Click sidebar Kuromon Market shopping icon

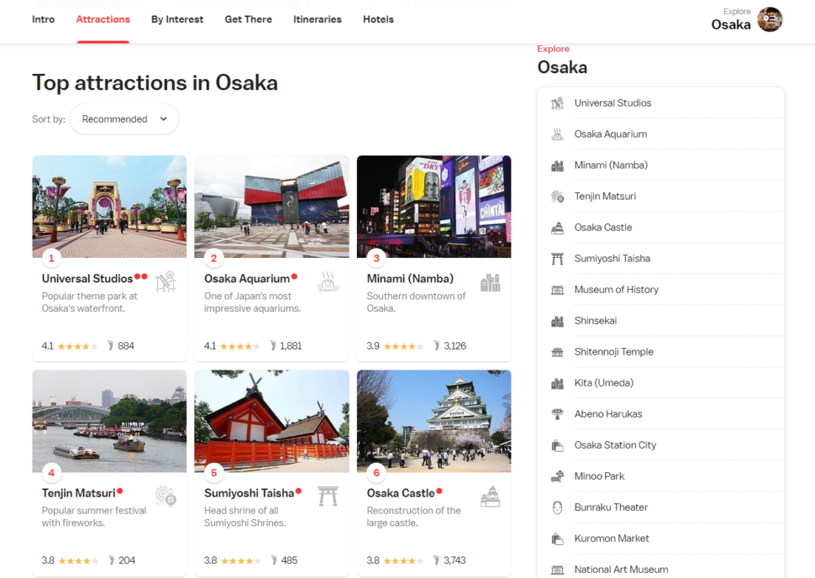click(557, 539)
